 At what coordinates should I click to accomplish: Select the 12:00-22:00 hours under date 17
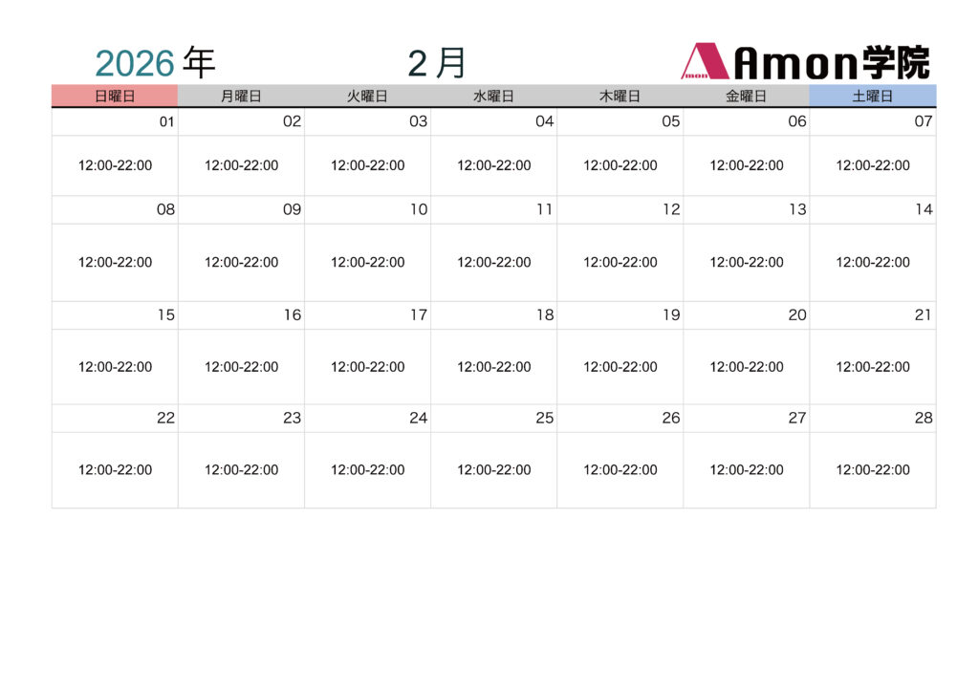point(368,367)
